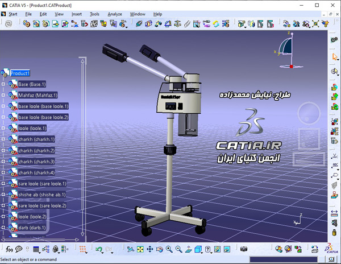This screenshot has width=341, height=264.
Task: Click the paperclip Fix Together icon
Action: click(187, 24)
